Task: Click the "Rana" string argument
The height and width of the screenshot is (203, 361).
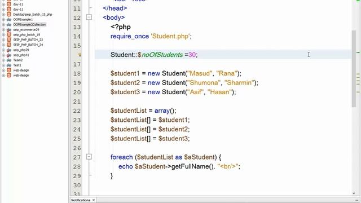Action: (227, 73)
